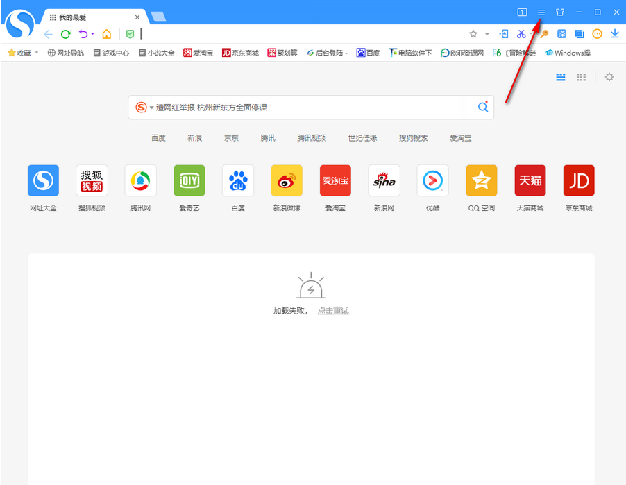This screenshot has width=626, height=485.
Task: Open QQ 空间 site tile
Action: point(482,180)
